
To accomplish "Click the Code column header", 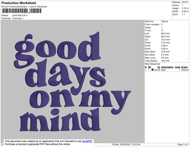I will 177,67.
